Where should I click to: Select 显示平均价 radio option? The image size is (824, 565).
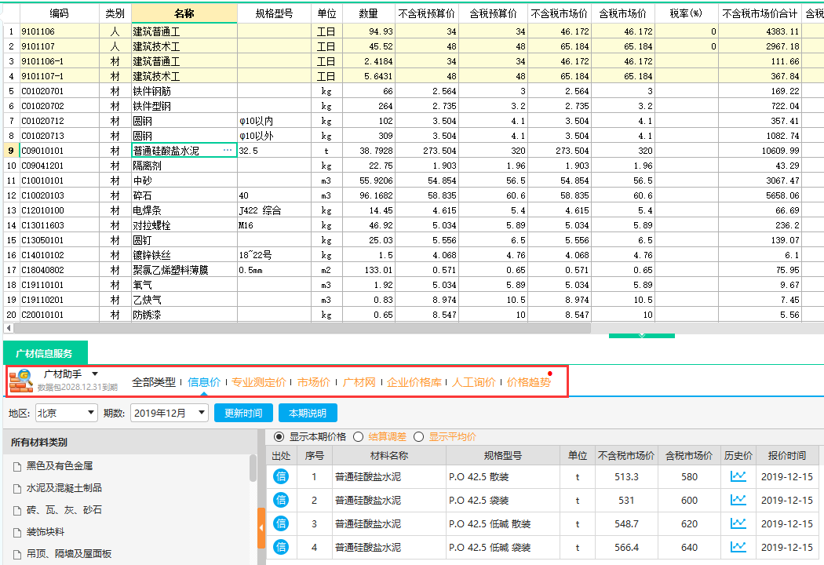pos(419,437)
